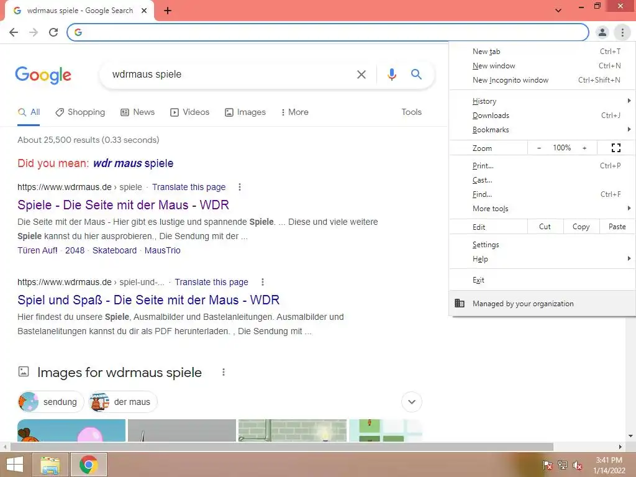The height and width of the screenshot is (477, 636).
Task: Select New window from the menu
Action: [542, 66]
